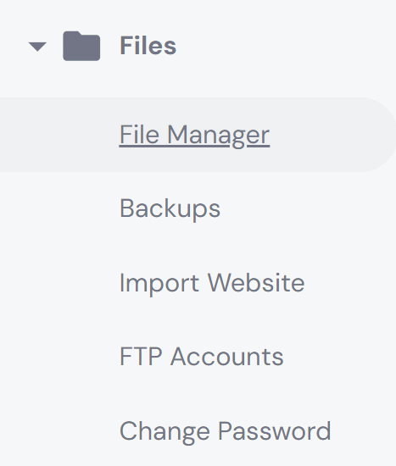This screenshot has height=466, width=396.
Task: Click the bold Files label
Action: pyautogui.click(x=148, y=46)
